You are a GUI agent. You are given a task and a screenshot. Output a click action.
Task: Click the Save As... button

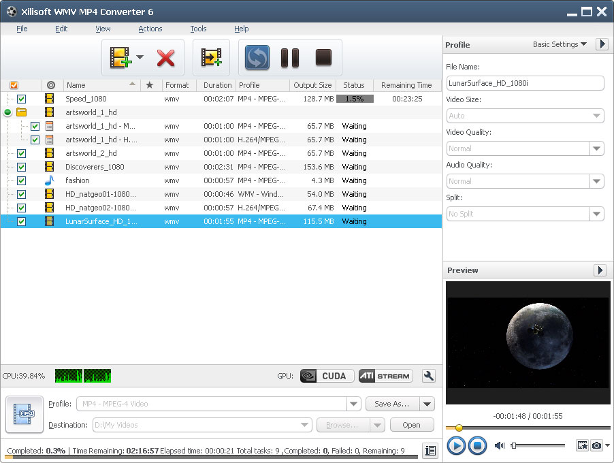[392, 404]
